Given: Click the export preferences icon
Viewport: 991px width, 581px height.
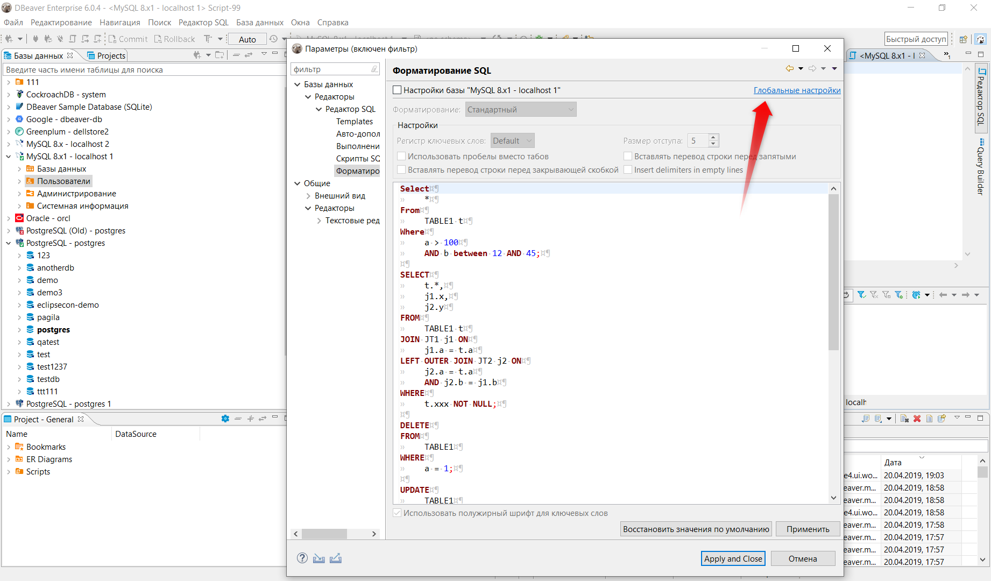Looking at the screenshot, I should tap(336, 558).
